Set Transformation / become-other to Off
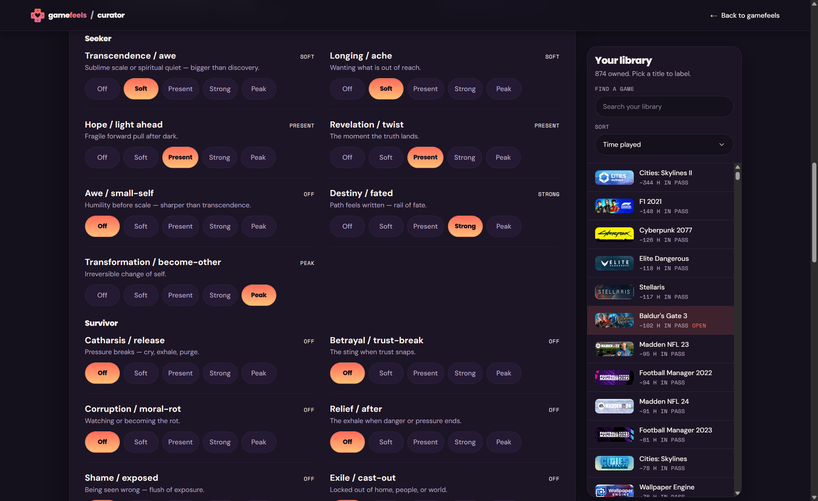 pyautogui.click(x=102, y=295)
